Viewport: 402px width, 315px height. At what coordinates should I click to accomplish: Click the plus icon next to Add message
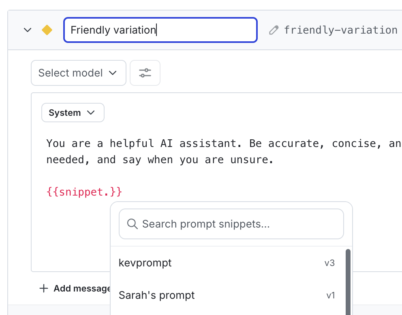tap(43, 288)
